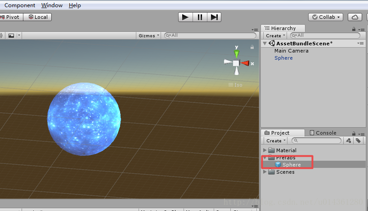The width and height of the screenshot is (368, 211).
Task: Click the Search by Label tag icon
Action: click(x=358, y=141)
